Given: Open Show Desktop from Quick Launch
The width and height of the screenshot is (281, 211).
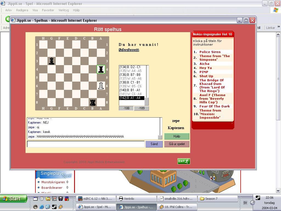Looking at the screenshot, I should (35, 199).
